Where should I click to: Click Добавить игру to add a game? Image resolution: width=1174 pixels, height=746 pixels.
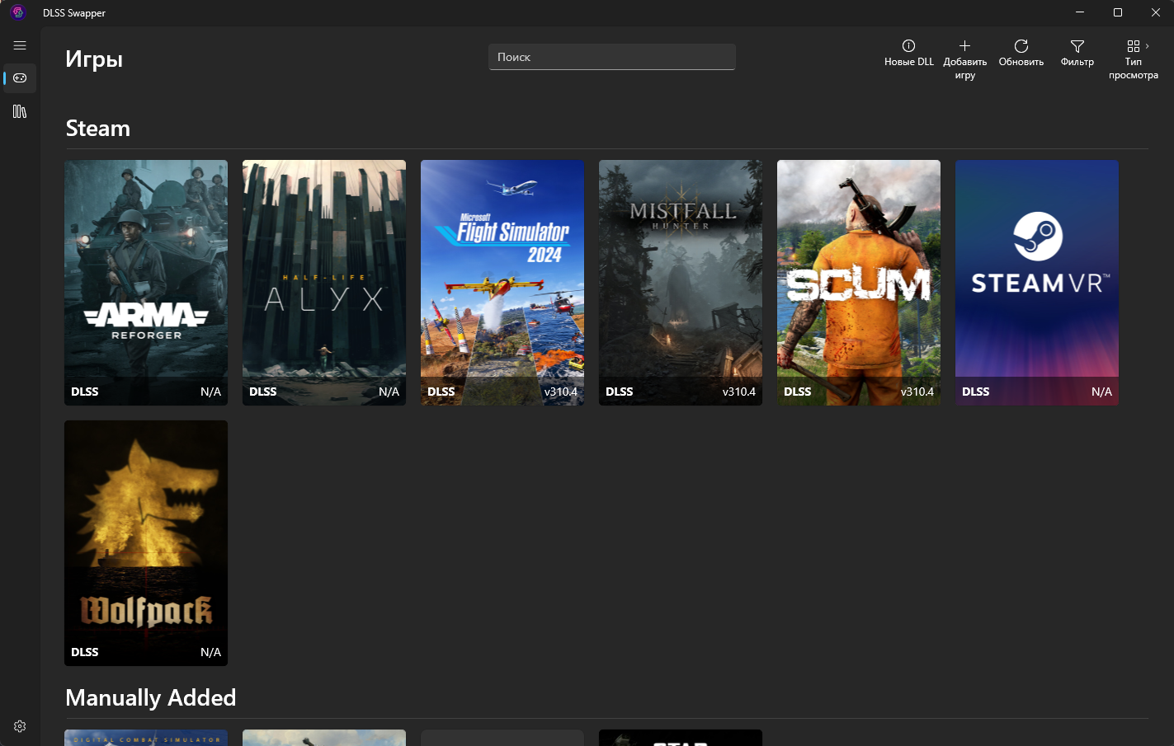(965, 59)
